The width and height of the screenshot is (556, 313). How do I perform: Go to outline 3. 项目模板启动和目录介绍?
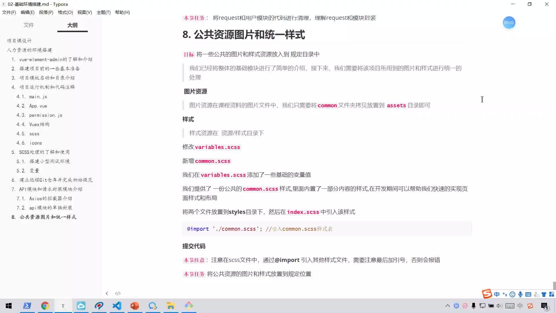point(43,78)
